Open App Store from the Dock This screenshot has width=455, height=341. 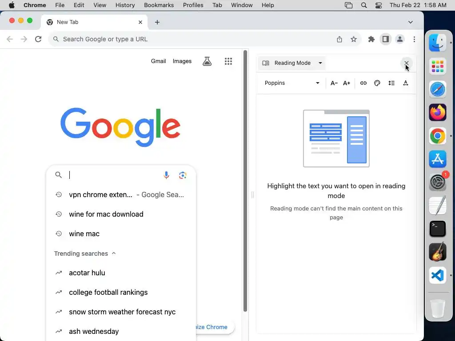[x=438, y=159]
